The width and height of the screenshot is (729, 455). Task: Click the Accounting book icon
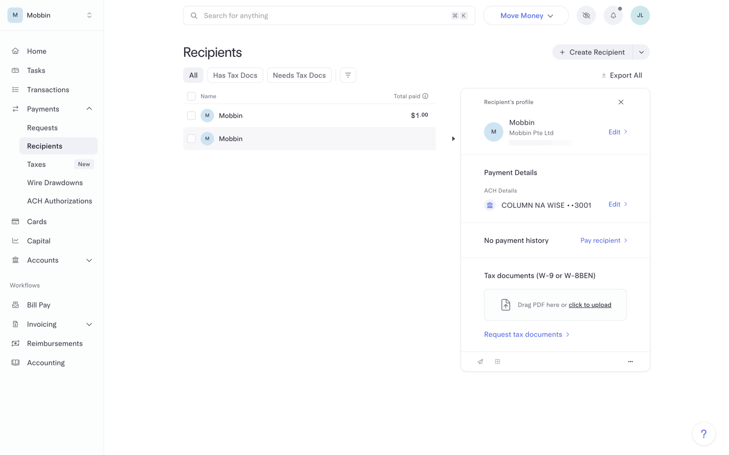click(x=15, y=363)
